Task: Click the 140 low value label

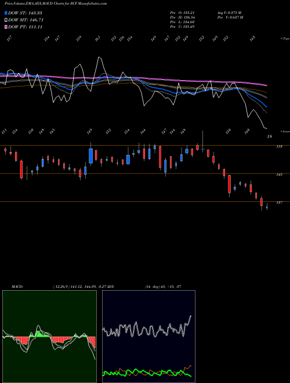Action: pos(247,131)
